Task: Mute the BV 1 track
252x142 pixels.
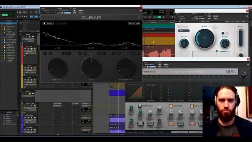Action: 35,68
